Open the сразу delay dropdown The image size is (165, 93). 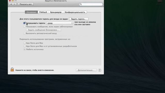point(60,23)
